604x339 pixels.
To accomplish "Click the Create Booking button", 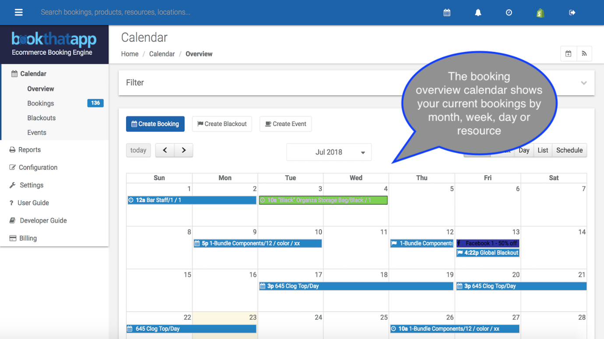I will coord(155,124).
